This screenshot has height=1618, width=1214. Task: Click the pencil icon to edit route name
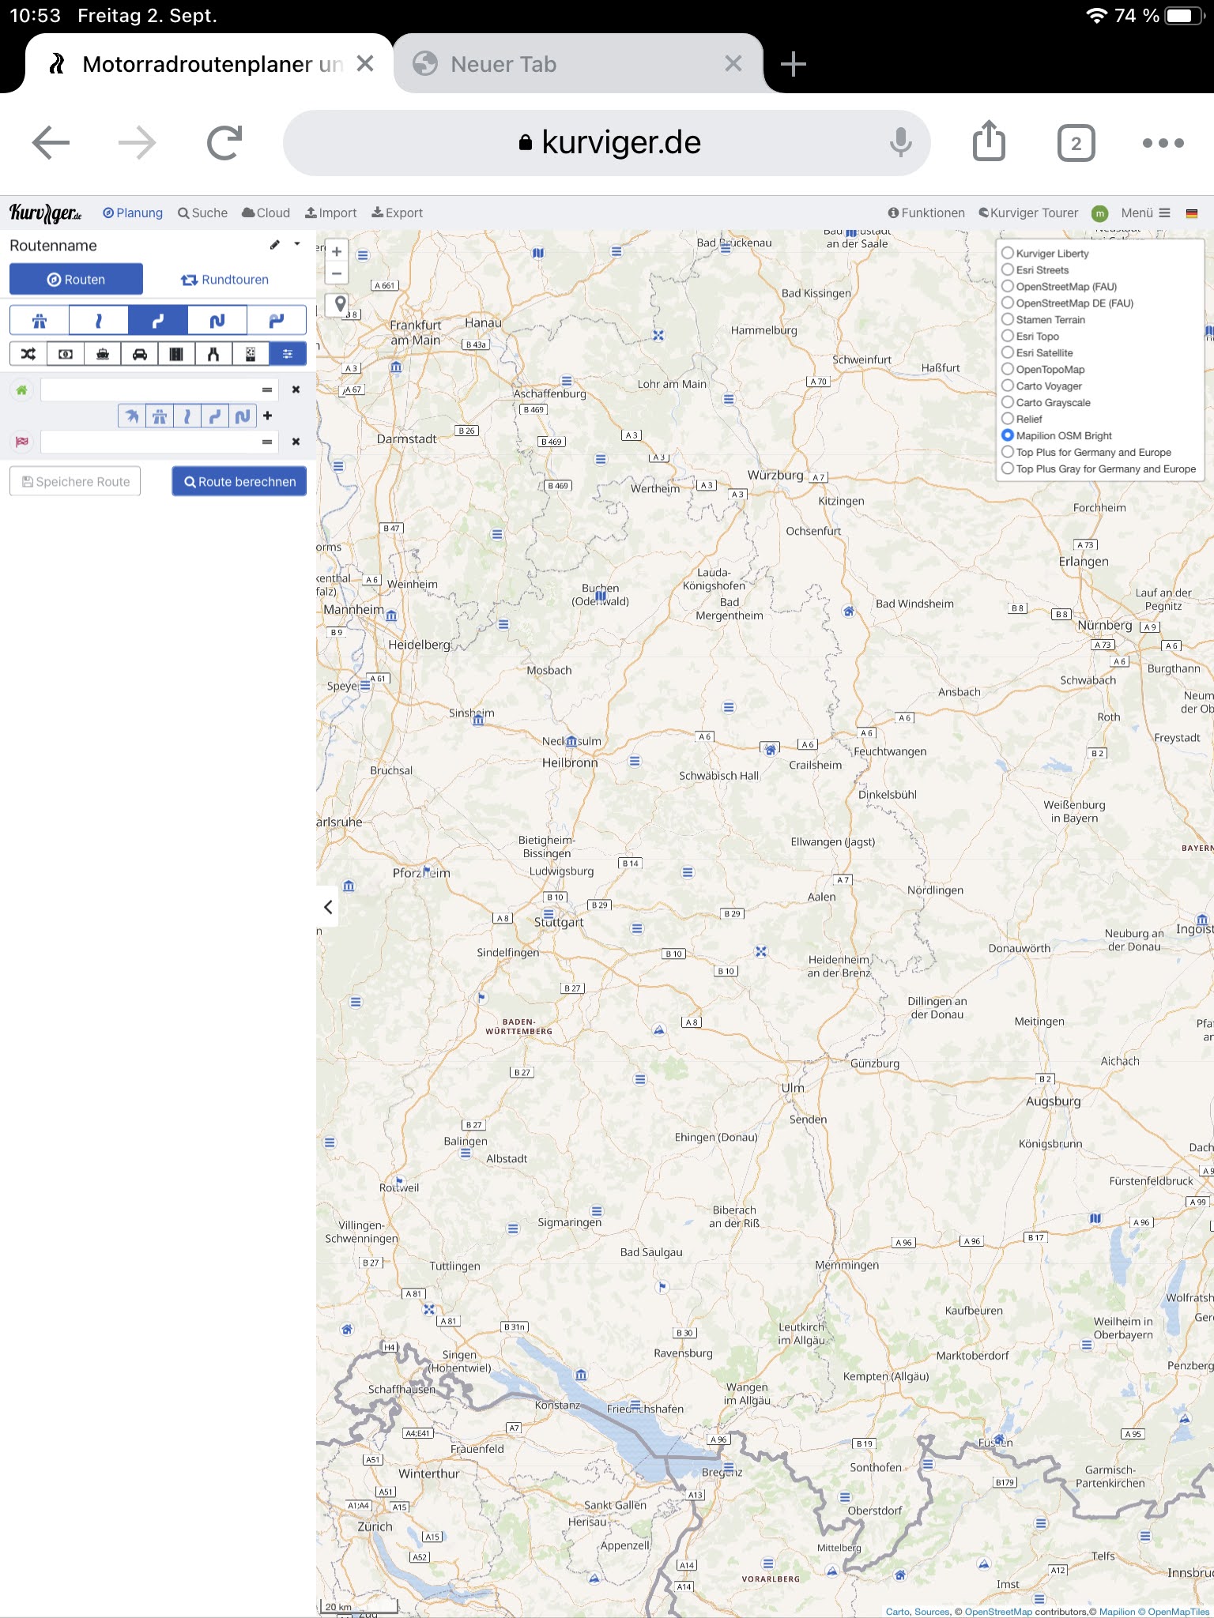(x=274, y=245)
